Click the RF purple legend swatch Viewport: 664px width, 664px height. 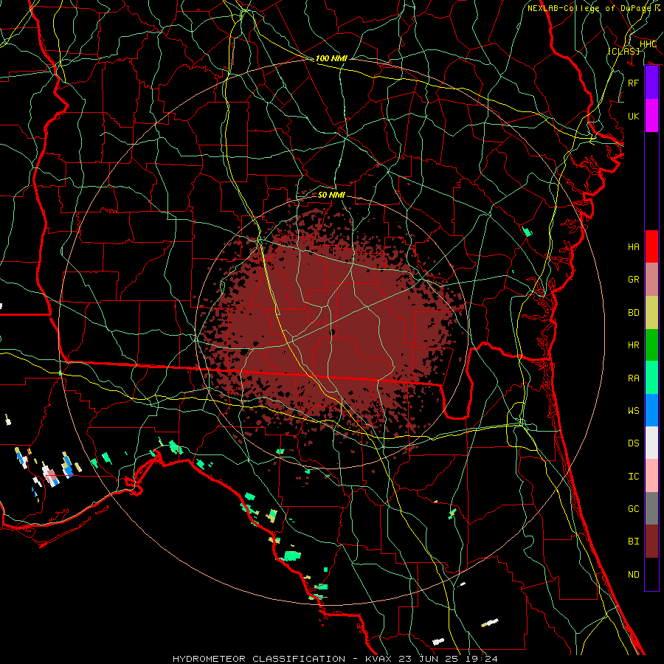click(x=651, y=83)
